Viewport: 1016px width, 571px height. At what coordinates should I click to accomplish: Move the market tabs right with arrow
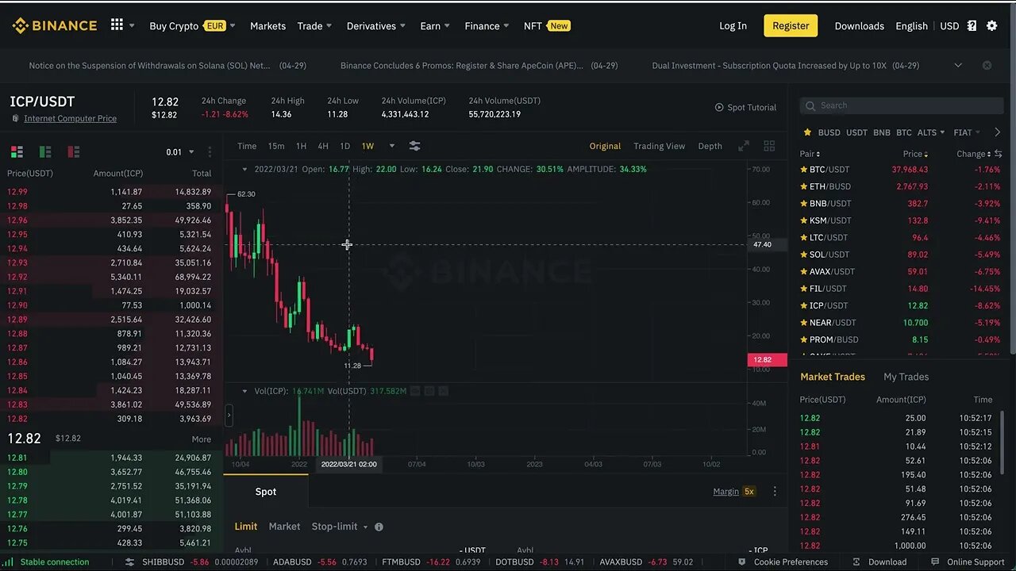(998, 132)
